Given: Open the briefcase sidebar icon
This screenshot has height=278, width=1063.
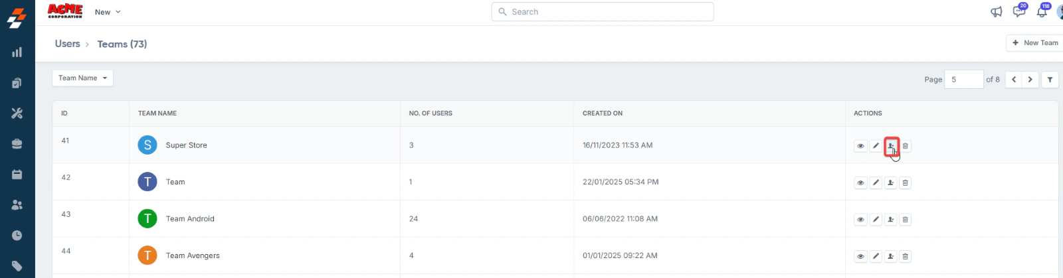Looking at the screenshot, I should [x=17, y=144].
